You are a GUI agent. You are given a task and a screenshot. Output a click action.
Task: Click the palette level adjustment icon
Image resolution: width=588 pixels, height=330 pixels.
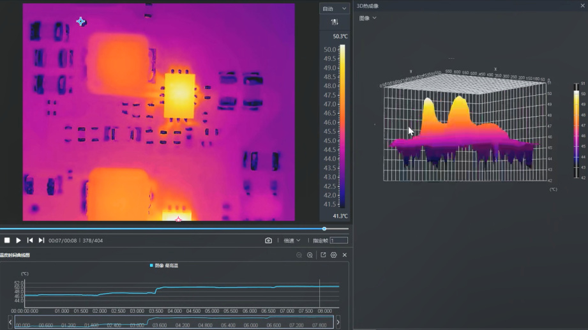(x=334, y=22)
